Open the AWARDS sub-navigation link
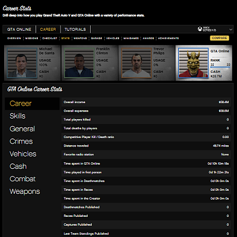This screenshot has height=237, width=237. coord(148,39)
